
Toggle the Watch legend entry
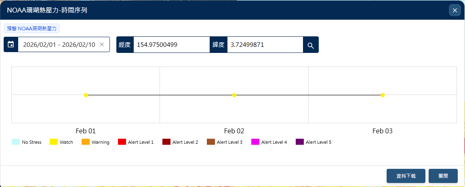click(61, 142)
